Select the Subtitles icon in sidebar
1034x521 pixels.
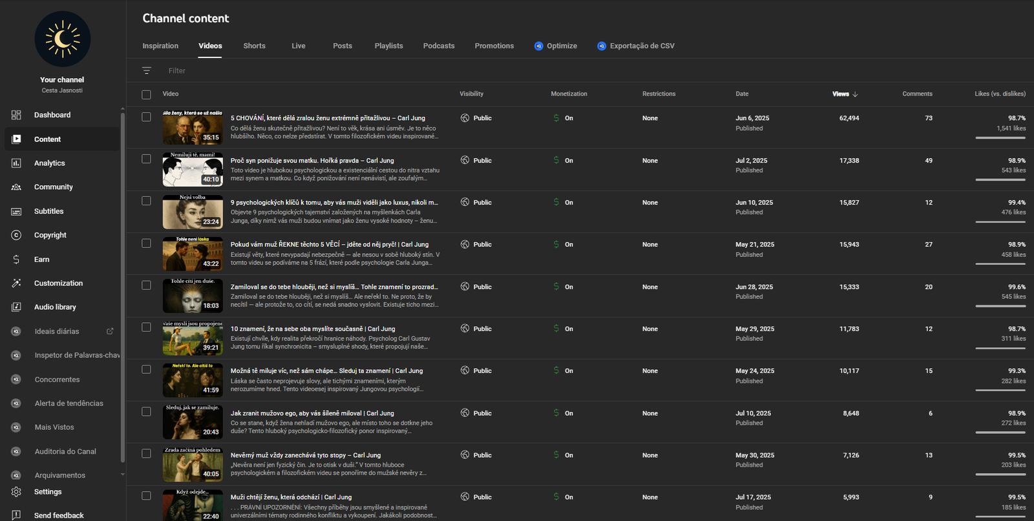coord(16,211)
